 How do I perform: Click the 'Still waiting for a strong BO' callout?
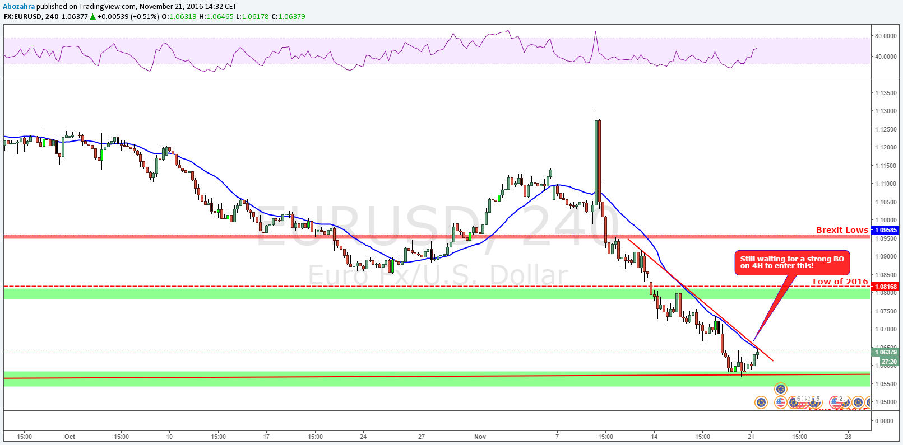(792, 263)
